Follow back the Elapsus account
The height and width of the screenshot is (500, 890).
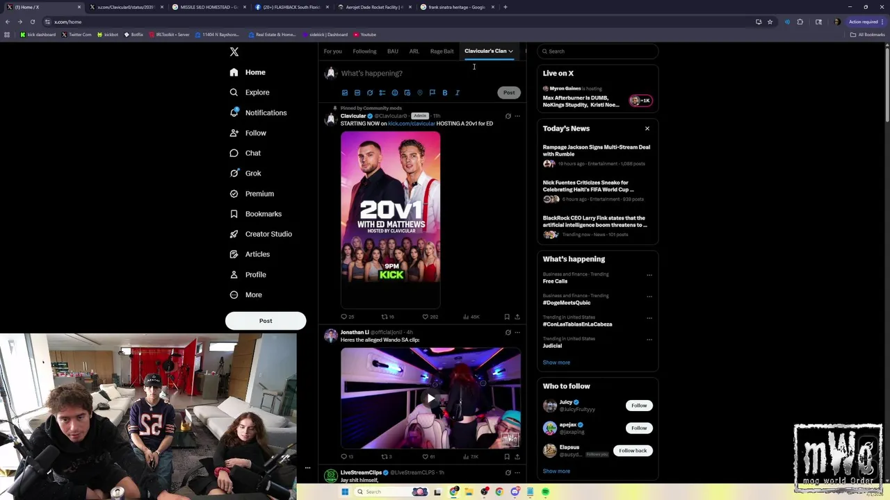tap(633, 451)
